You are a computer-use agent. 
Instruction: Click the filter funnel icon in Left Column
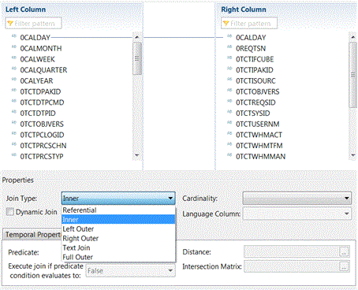(x=10, y=24)
